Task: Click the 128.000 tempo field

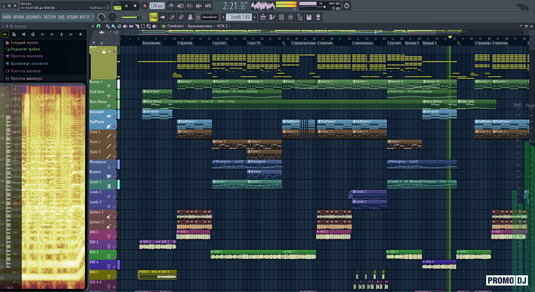Action: coord(156,5)
